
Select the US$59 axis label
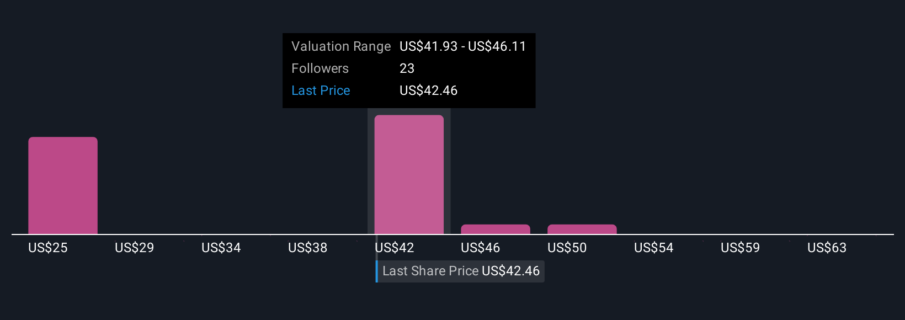[x=741, y=248]
